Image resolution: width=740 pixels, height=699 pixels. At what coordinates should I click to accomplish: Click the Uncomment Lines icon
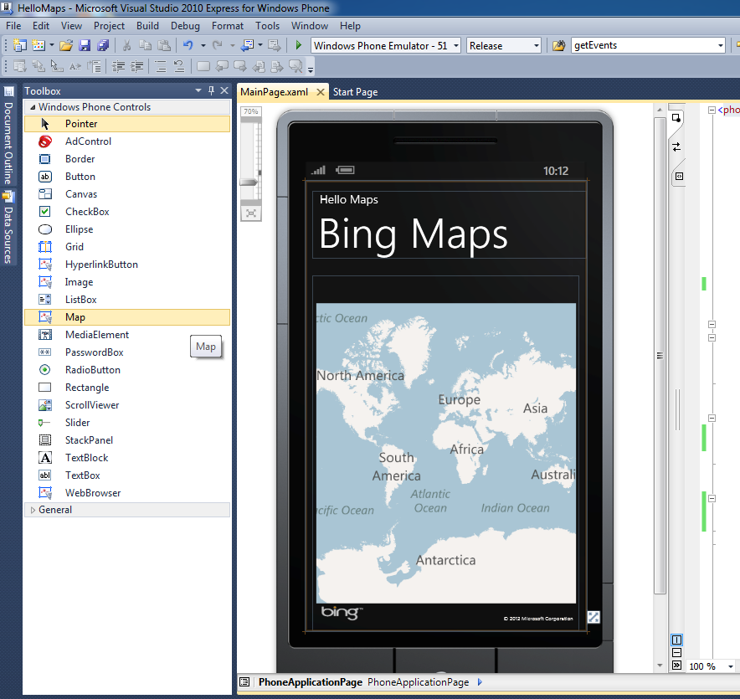click(x=179, y=66)
